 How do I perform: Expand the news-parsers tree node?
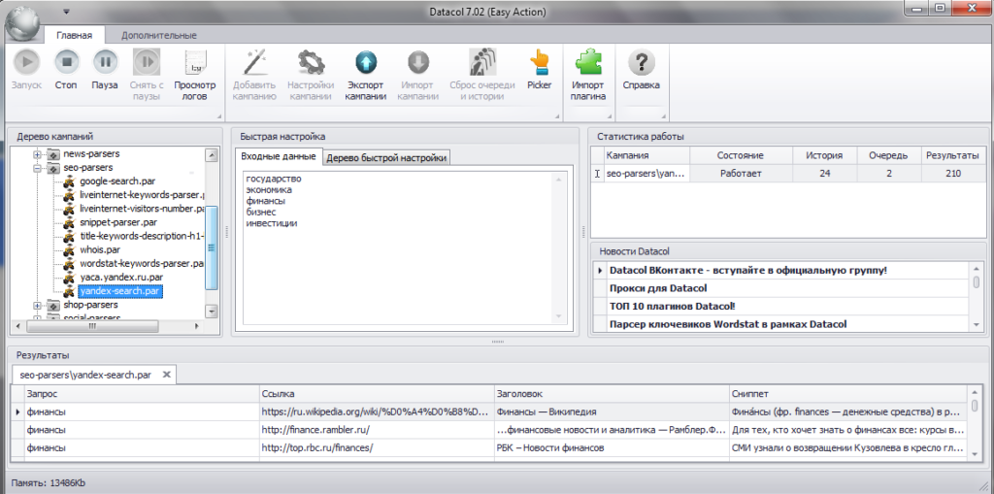[38, 154]
